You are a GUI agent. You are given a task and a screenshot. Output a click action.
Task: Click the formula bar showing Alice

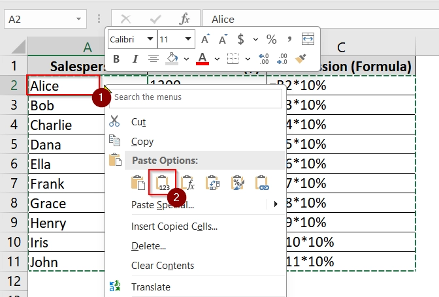coord(321,20)
